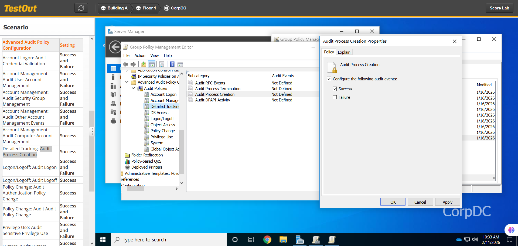Viewport: 518px width, 246px height.
Task: Click the Show/Hide Action Pane icon
Action: (x=180, y=64)
